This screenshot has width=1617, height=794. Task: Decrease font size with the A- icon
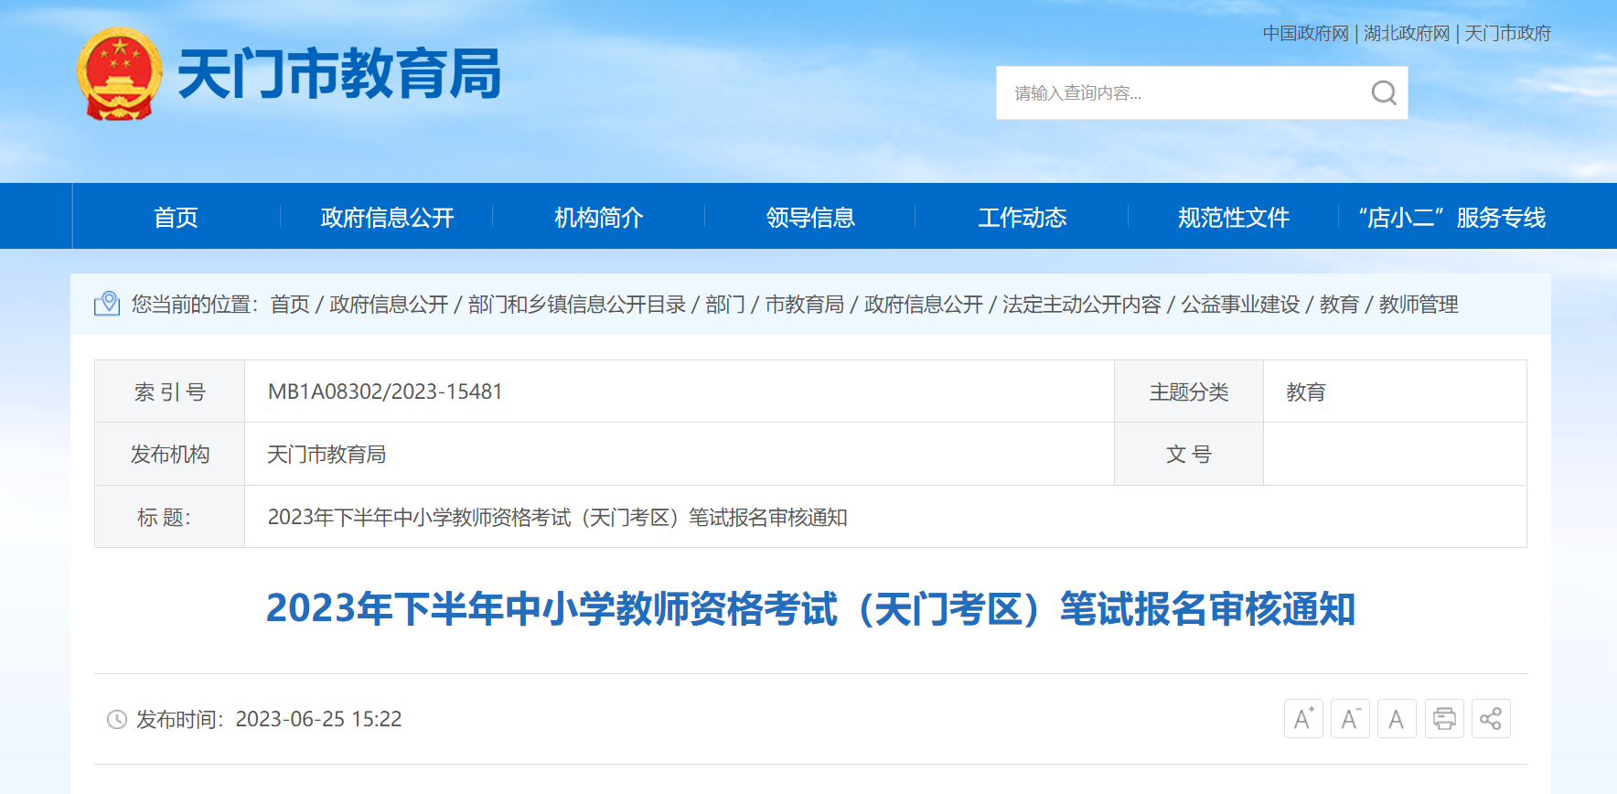(1350, 718)
